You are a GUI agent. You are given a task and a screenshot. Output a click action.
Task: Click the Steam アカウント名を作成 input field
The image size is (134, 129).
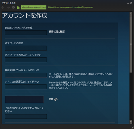(x=26, y=33)
